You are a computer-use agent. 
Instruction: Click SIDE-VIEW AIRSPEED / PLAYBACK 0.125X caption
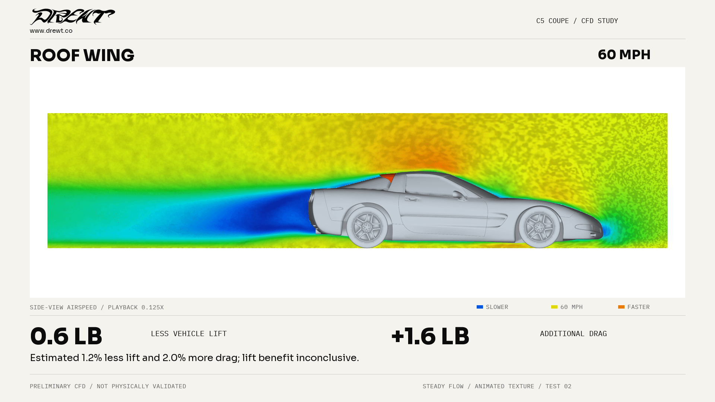point(97,307)
